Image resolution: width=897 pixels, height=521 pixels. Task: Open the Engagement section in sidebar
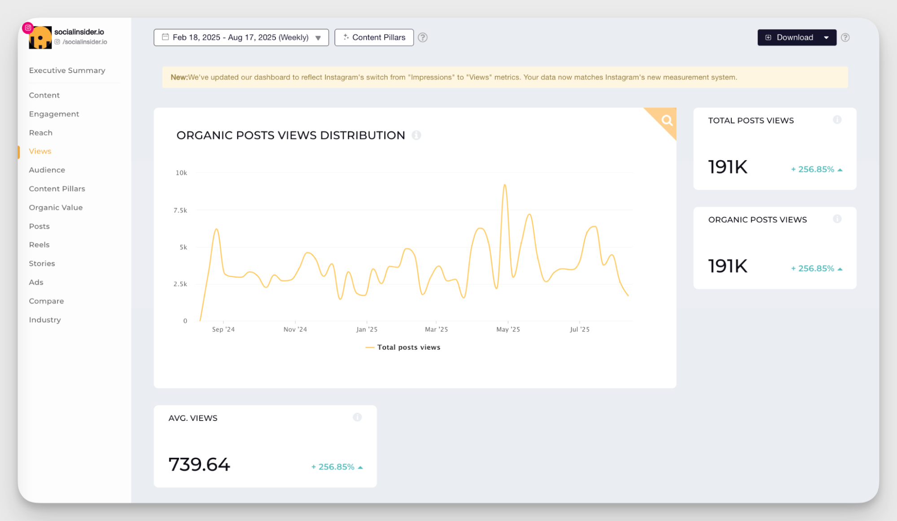(54, 114)
